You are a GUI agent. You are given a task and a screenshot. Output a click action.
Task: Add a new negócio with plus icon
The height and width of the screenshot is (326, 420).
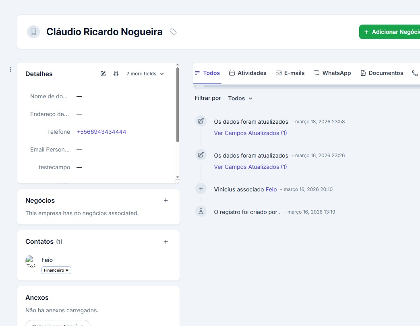(166, 200)
